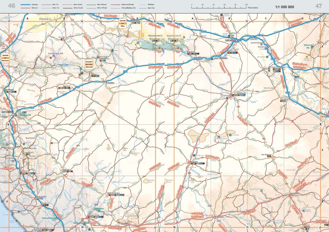The height and width of the screenshot is (232, 329).
Task: Click the amenity icon cluster beside Goegap NR
Action: point(24,113)
